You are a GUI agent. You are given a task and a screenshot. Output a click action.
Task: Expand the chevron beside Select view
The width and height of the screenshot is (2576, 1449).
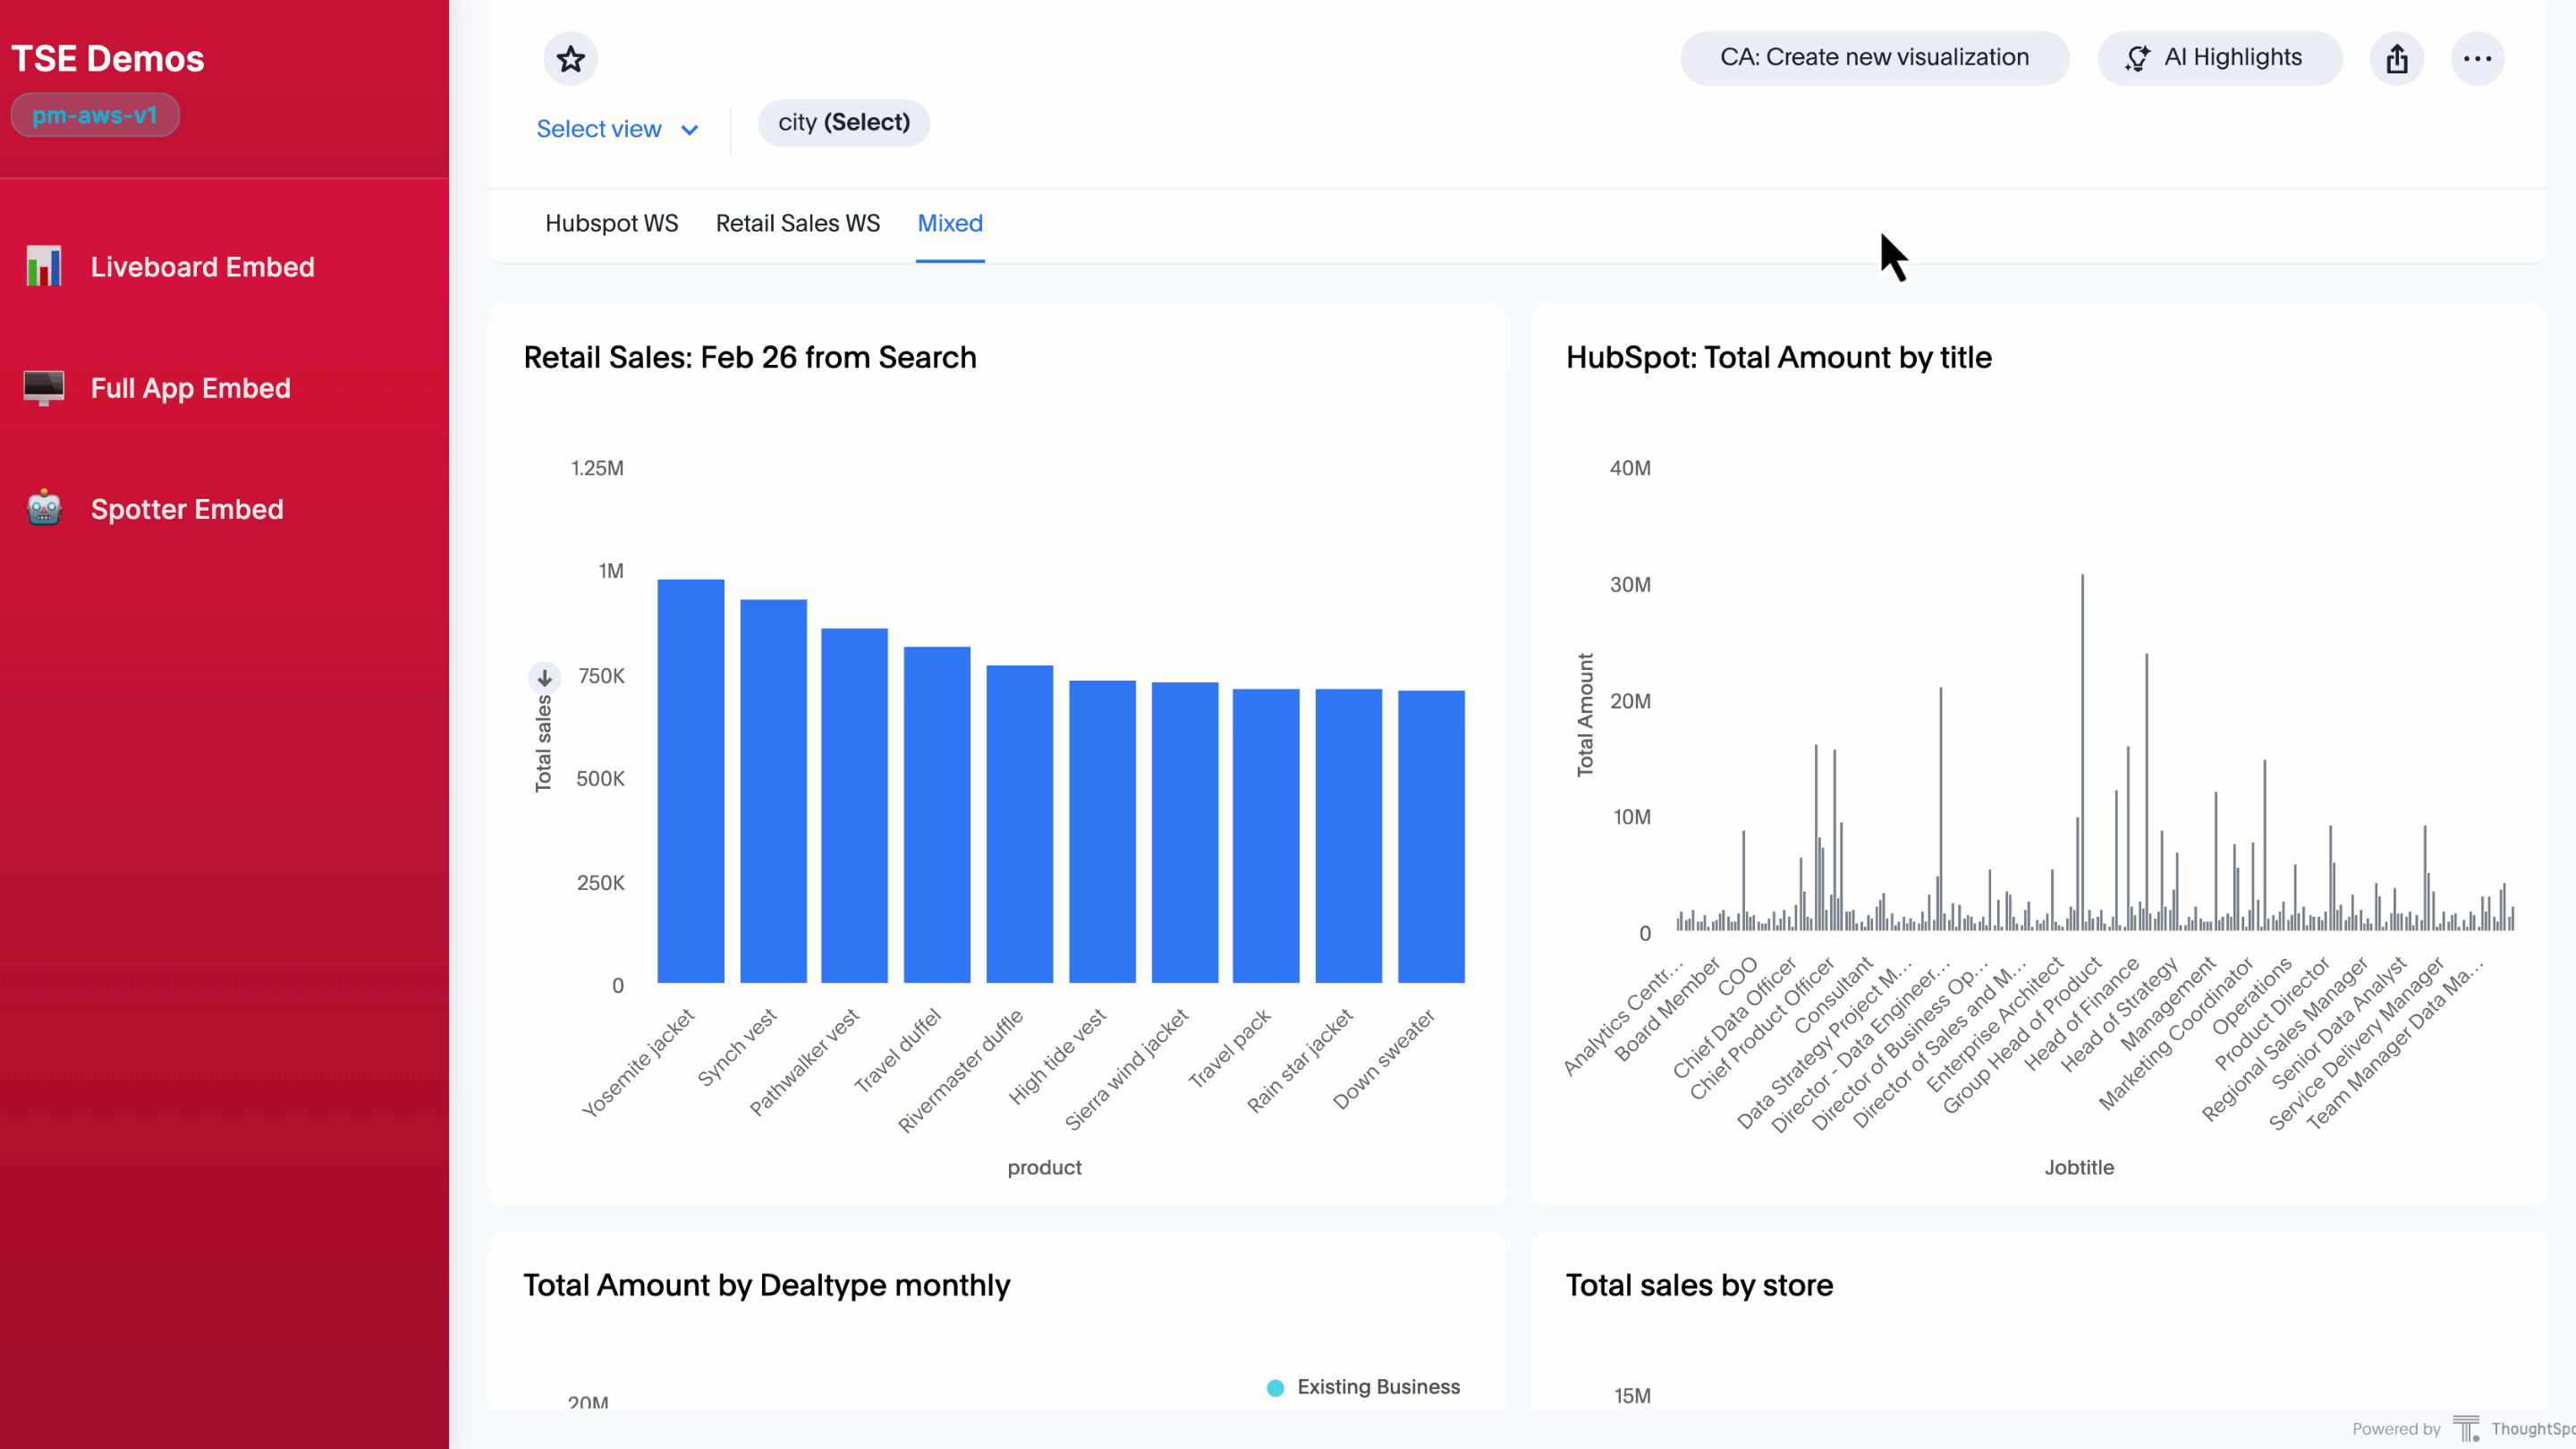[x=690, y=130]
